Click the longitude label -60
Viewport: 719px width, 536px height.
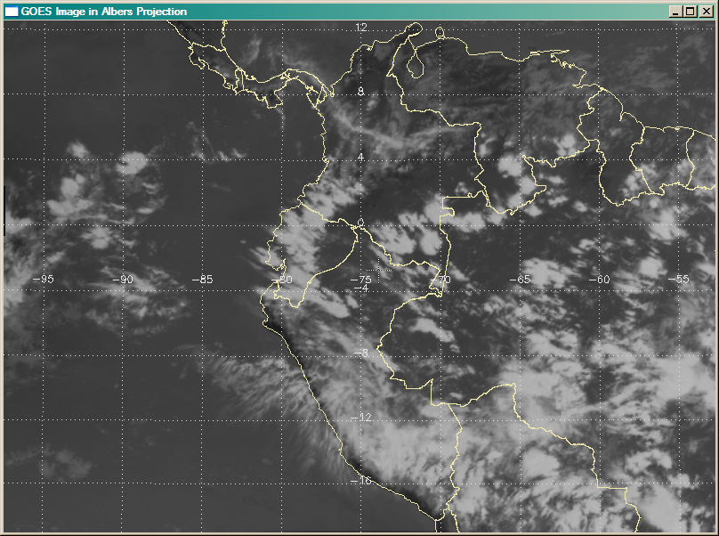pyautogui.click(x=602, y=279)
